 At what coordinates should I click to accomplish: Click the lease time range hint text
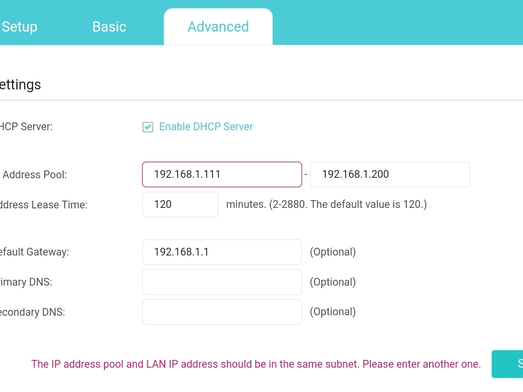click(327, 205)
